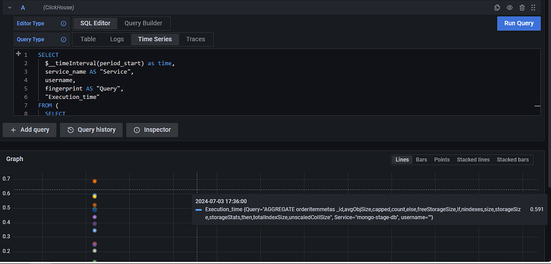Collapse query row A with the chevron
The image size is (551, 264).
(x=10, y=8)
